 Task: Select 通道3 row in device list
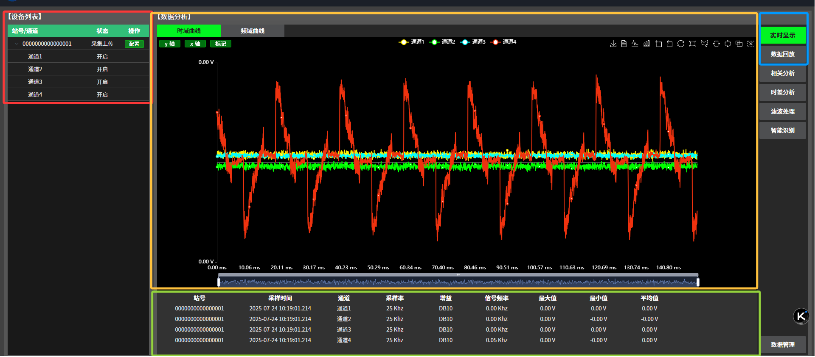tap(35, 82)
